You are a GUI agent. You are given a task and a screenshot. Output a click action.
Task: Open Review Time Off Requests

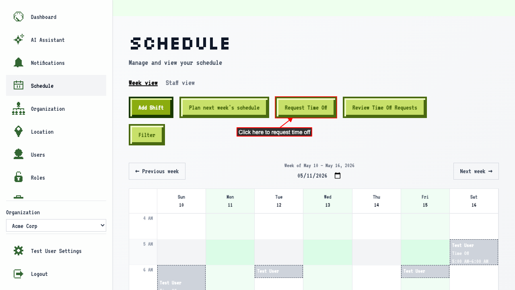click(x=385, y=108)
